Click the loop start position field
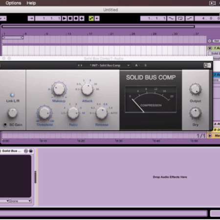The height and width of the screenshot is (220, 220). [153, 19]
